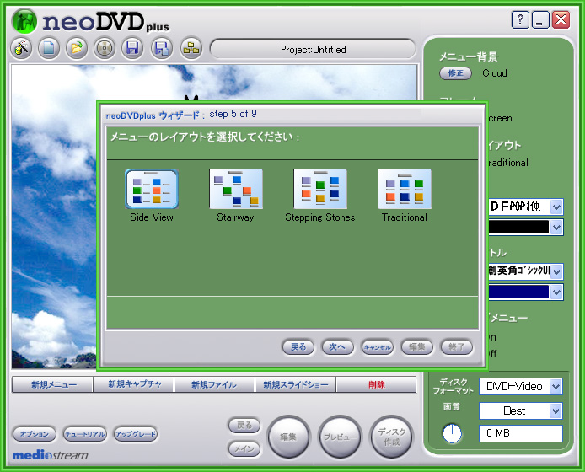The width and height of the screenshot is (585, 472).
Task: Click the wizard 戻る (Back) button
Action: pyautogui.click(x=298, y=347)
